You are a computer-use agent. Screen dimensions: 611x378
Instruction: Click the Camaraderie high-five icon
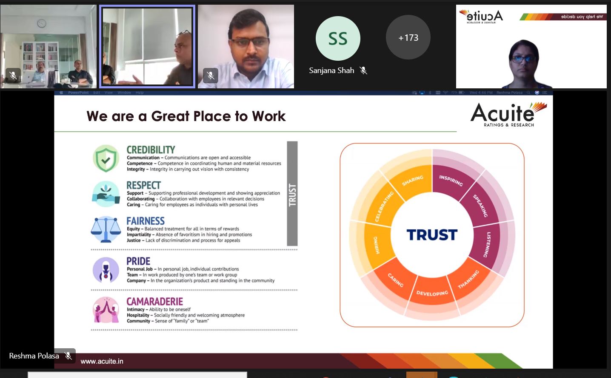[x=106, y=310]
